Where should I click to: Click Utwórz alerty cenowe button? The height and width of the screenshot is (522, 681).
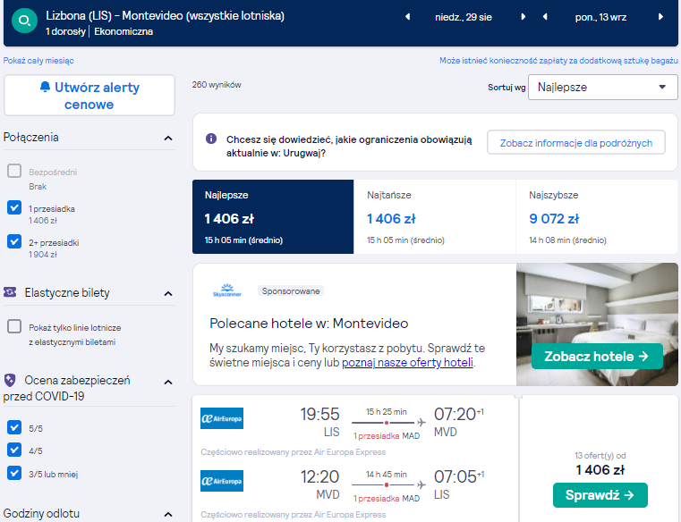89,96
